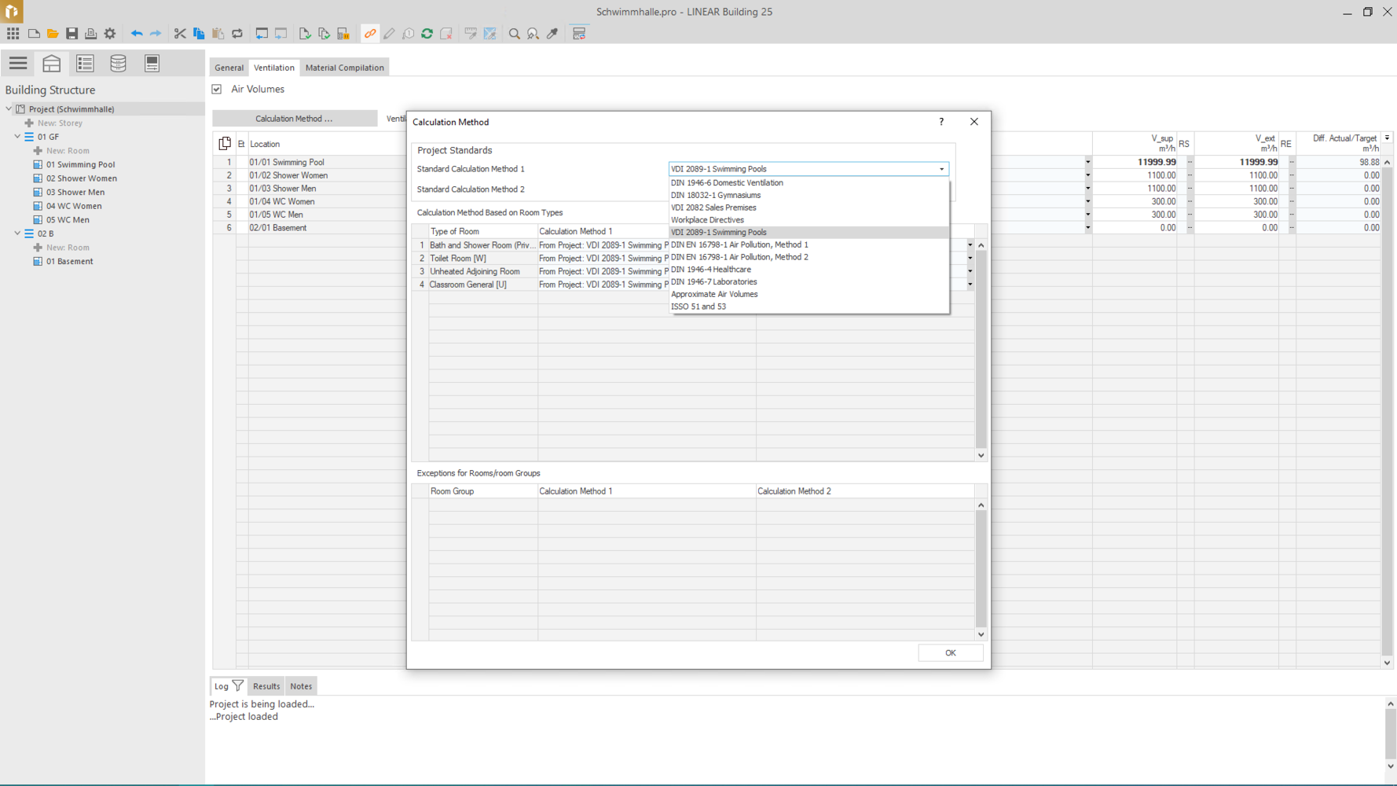Choose DIN EN 16798-1 Air Pollution, Method 2
Screen dimensions: 1397x786
pyautogui.click(x=808, y=258)
